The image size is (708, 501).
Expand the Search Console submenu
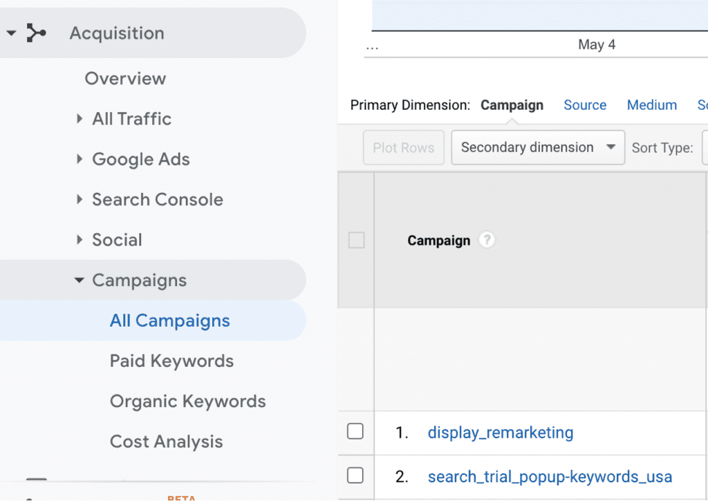(x=80, y=200)
